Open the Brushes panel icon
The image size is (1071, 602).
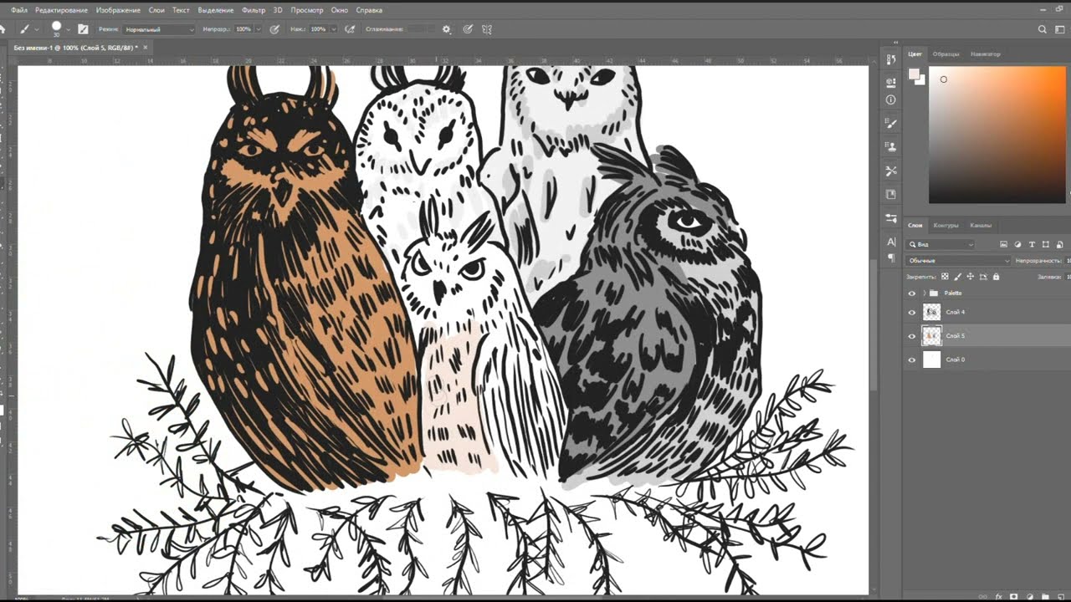891,124
